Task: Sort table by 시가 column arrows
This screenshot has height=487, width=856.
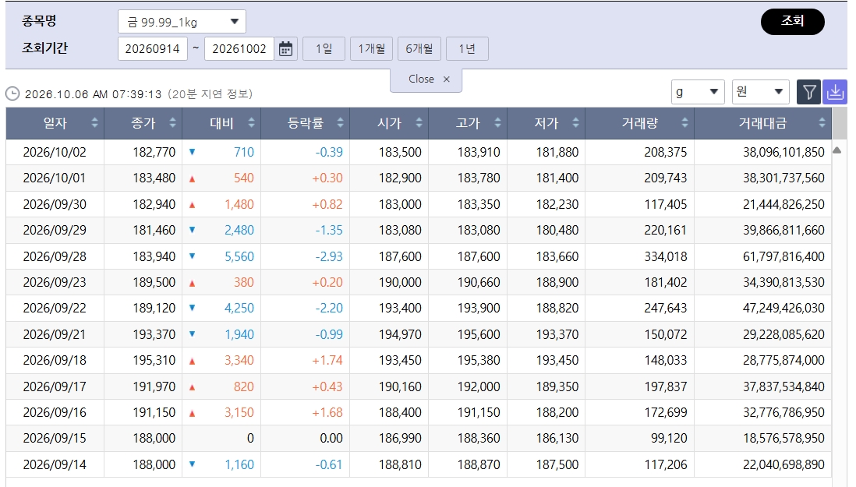Action: pos(419,122)
